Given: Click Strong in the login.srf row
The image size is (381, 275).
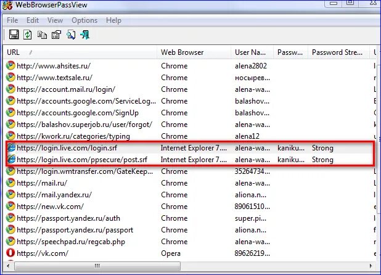Looking at the screenshot, I should coord(322,148).
